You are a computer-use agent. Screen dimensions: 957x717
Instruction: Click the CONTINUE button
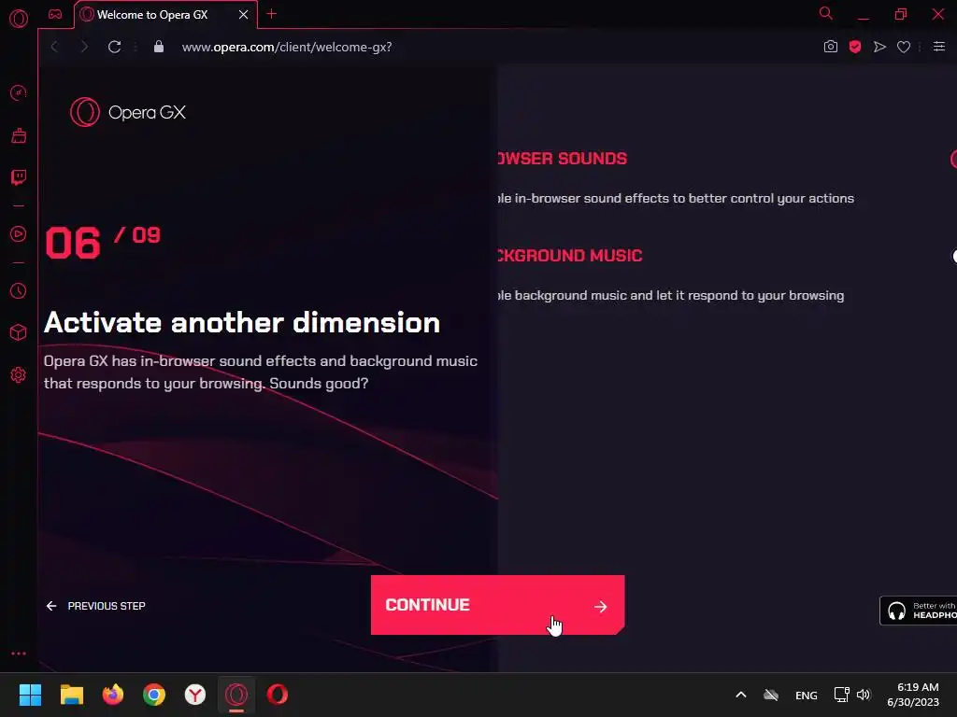click(497, 605)
